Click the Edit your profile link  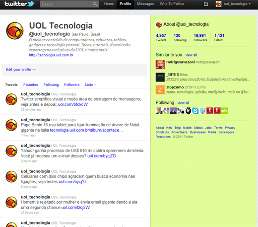(x=21, y=70)
